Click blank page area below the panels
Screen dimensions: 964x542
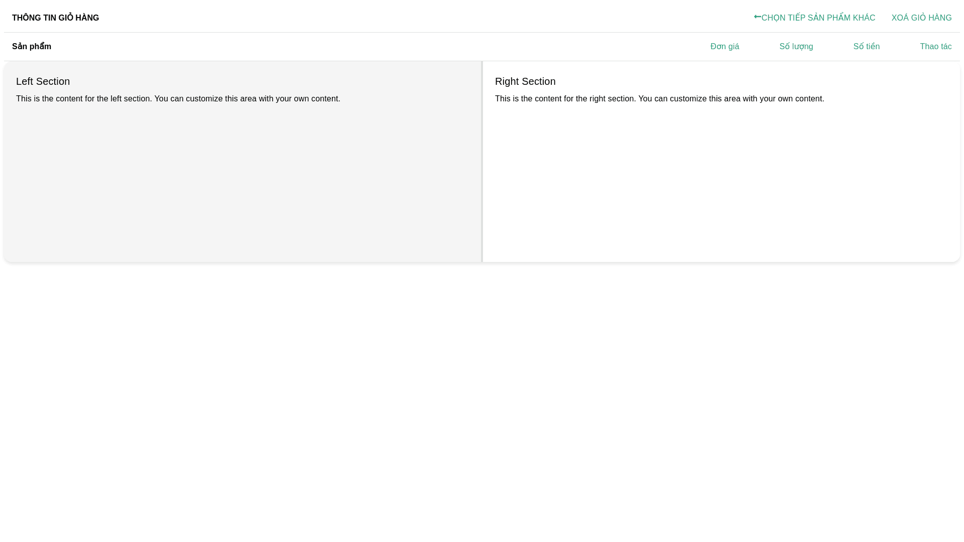482,401
